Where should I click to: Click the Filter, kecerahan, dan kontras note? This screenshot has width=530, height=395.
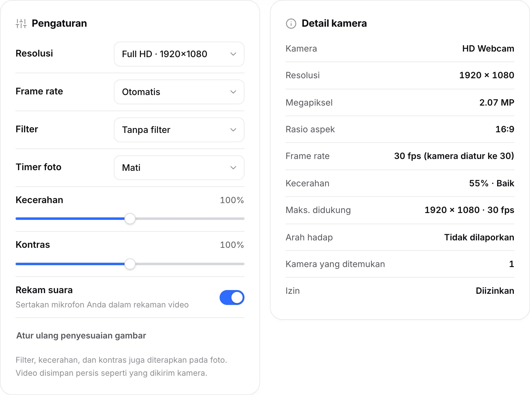(122, 366)
